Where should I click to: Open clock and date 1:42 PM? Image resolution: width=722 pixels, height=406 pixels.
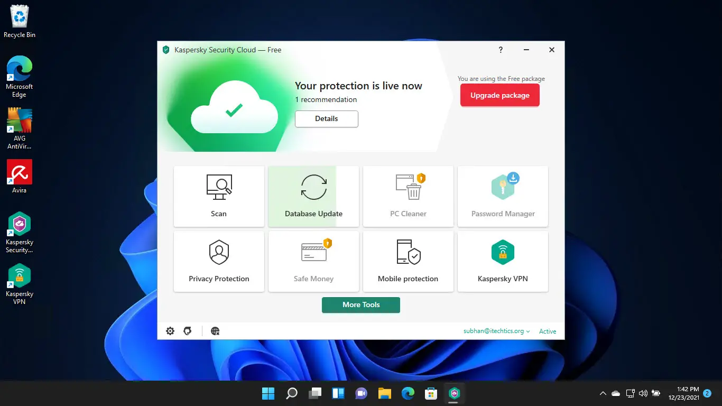point(683,393)
